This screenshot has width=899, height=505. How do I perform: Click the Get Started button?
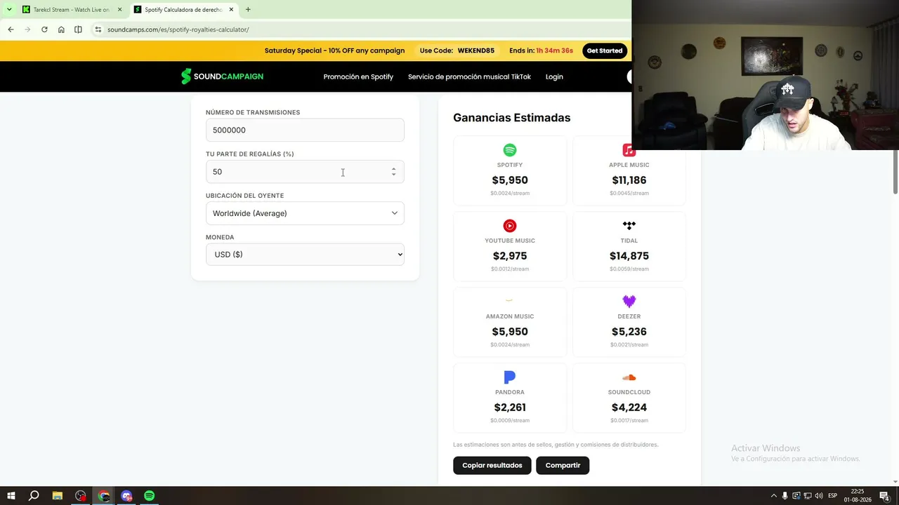[605, 50]
